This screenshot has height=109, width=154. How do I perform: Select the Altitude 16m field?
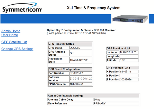tap(129, 60)
